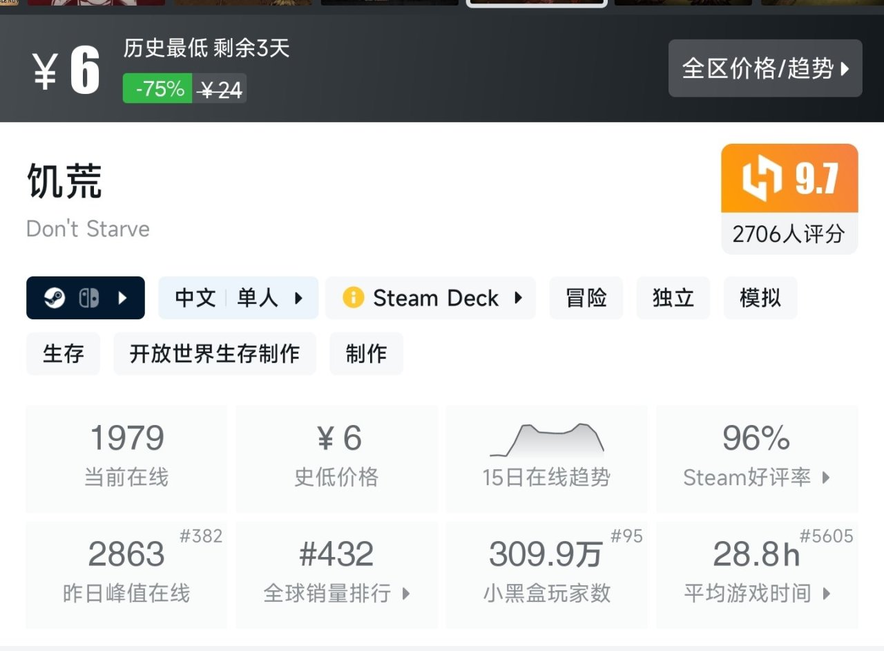The image size is (884, 651).
Task: Tap the 历史最低 剩余3天 label
Action: coord(206,48)
